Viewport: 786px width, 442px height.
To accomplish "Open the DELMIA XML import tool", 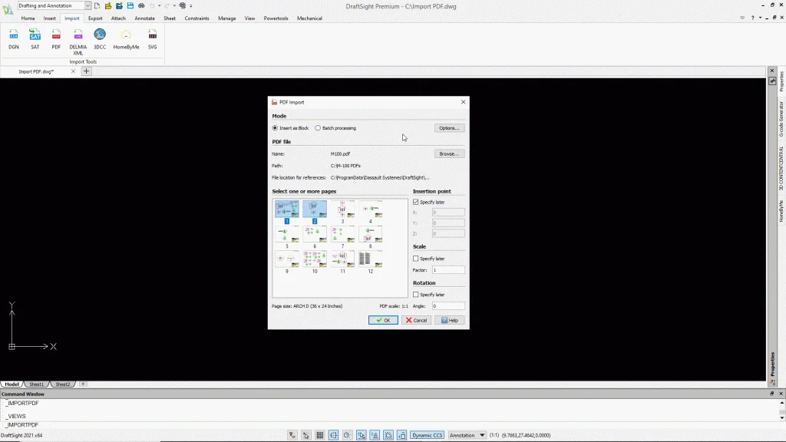I will pos(78,36).
